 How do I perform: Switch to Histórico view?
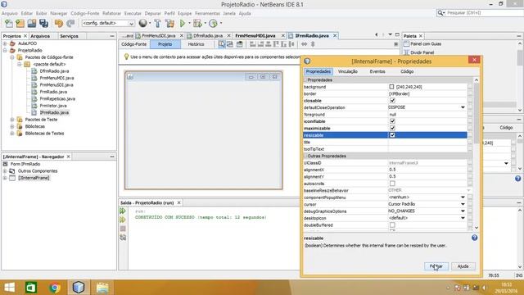tap(196, 44)
